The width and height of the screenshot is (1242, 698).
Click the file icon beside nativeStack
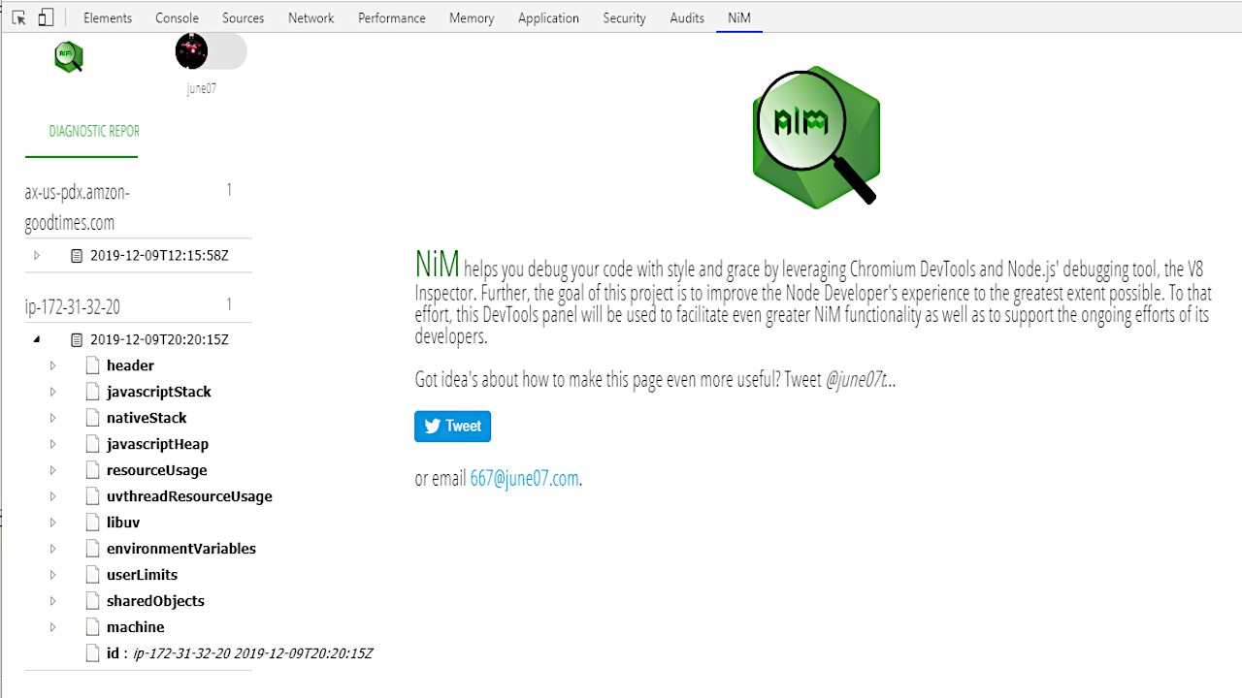(93, 418)
